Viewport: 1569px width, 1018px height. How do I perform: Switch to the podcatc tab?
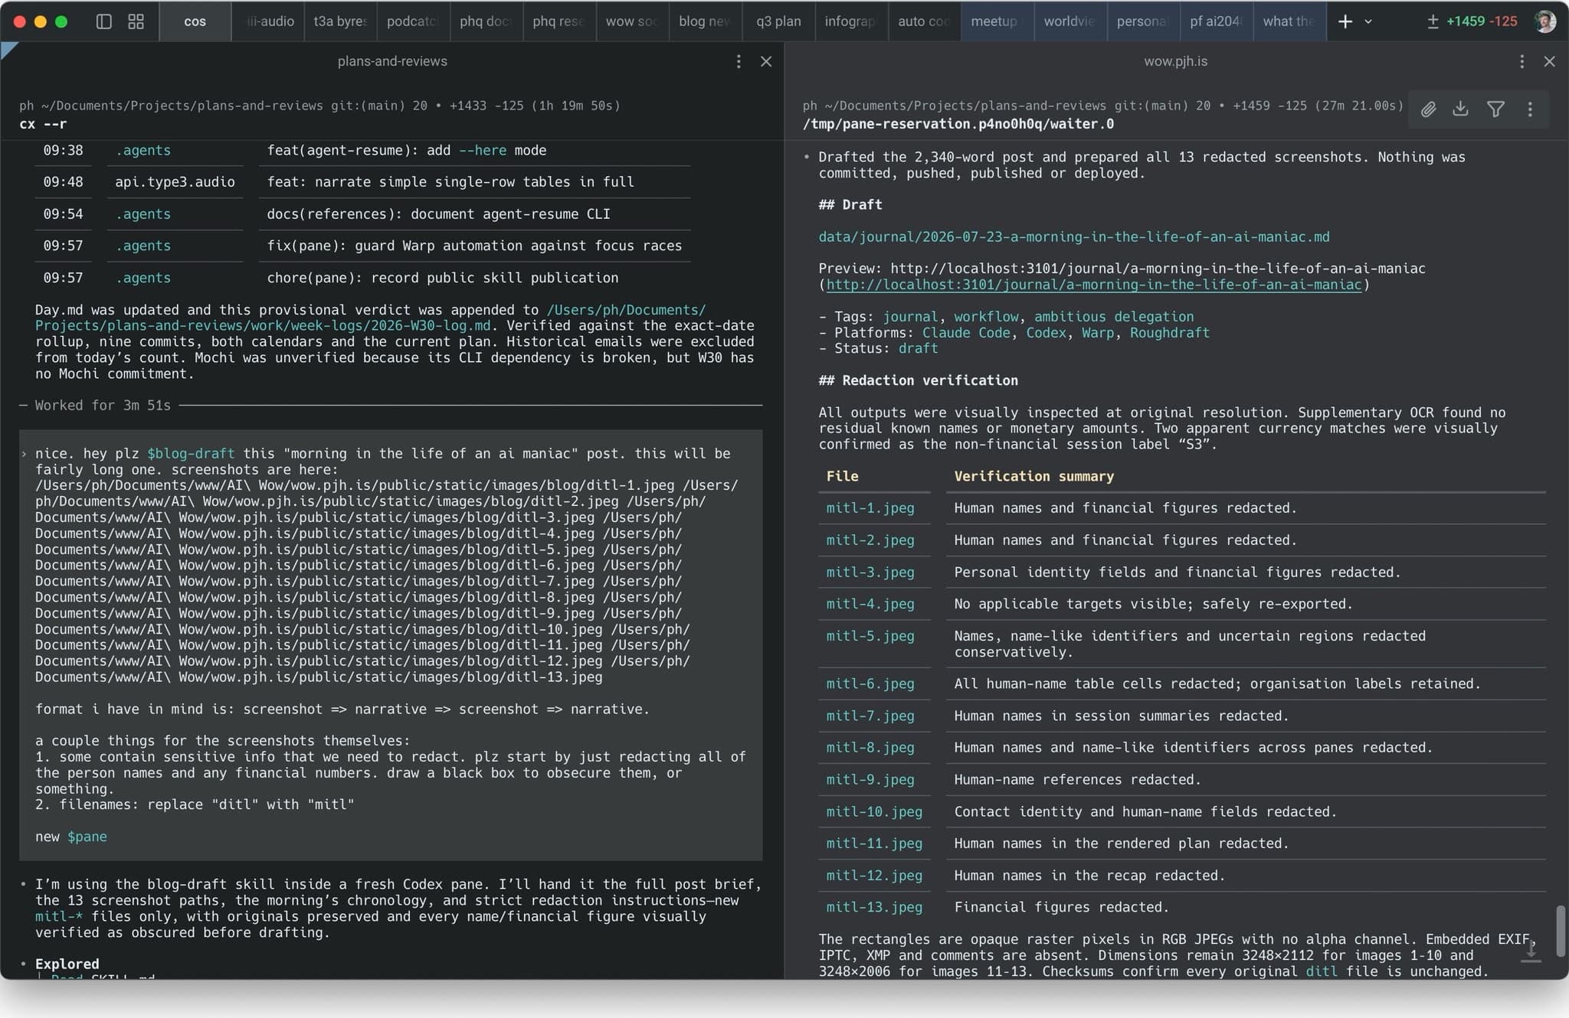413,21
